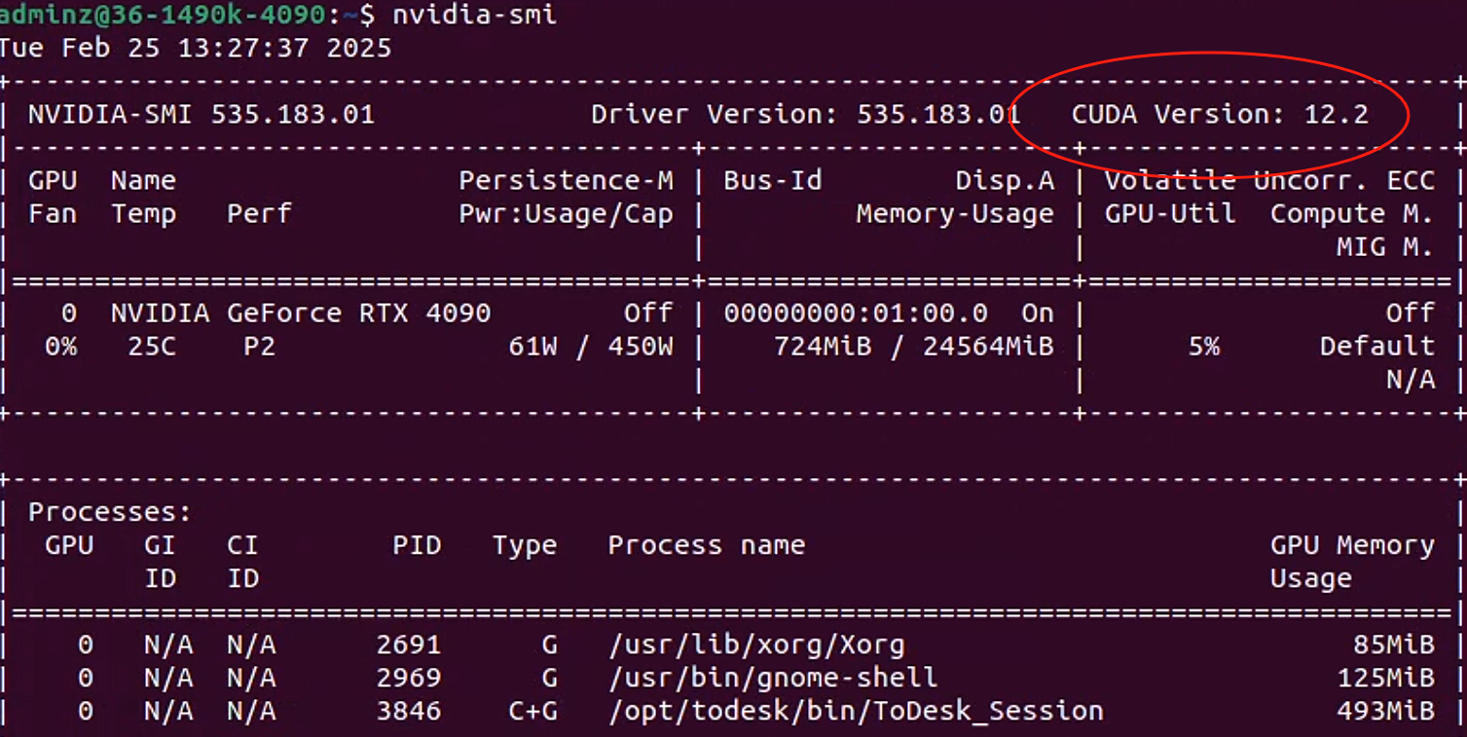Click the Processes: section heading
1467x737 pixels.
pos(110,512)
